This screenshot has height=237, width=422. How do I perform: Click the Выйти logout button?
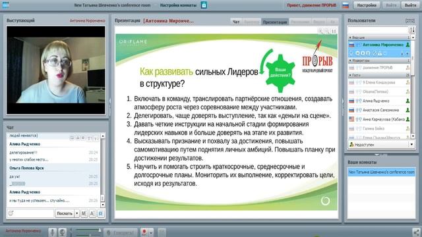pos(410,5)
